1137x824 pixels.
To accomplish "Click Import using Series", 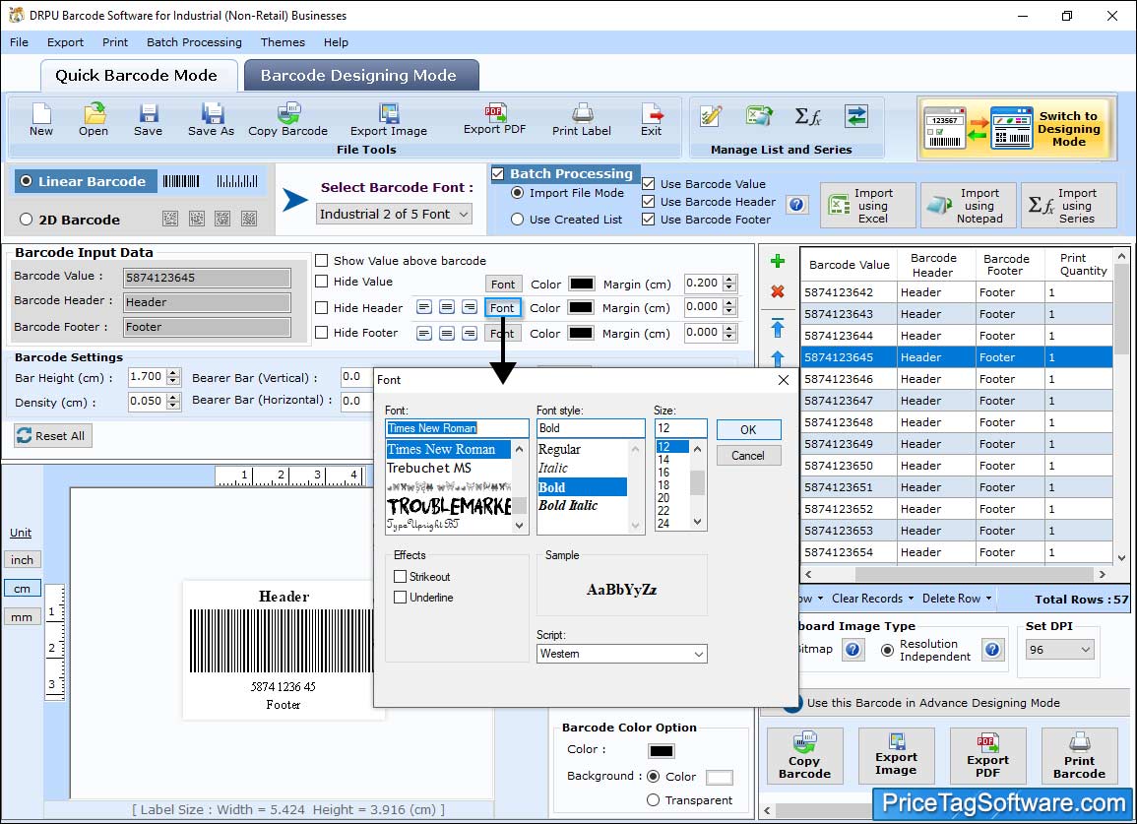I will tap(1069, 206).
